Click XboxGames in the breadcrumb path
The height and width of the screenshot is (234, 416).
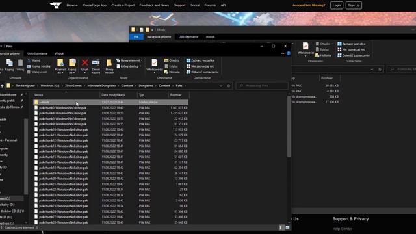pyautogui.click(x=73, y=86)
